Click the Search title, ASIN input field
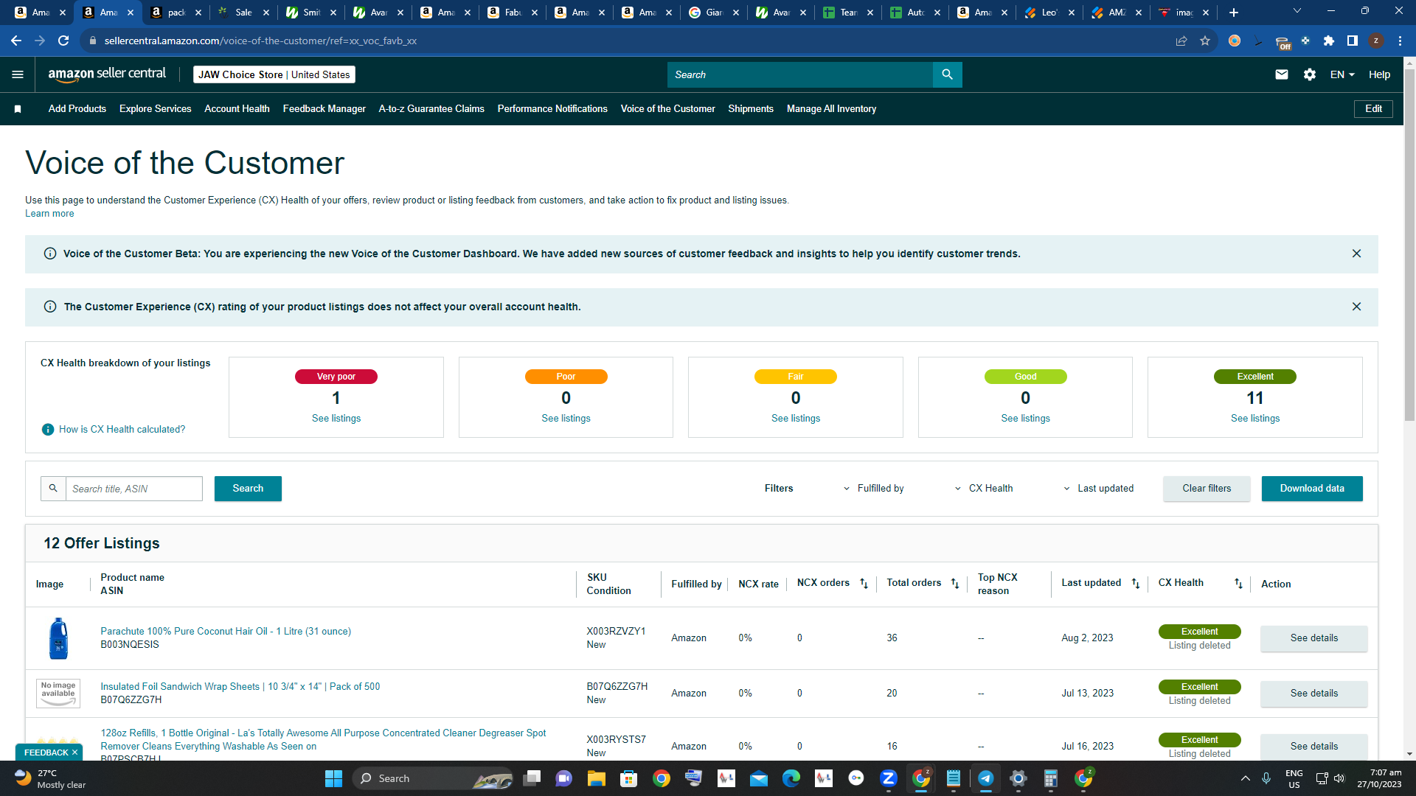Image resolution: width=1416 pixels, height=796 pixels. (x=134, y=489)
